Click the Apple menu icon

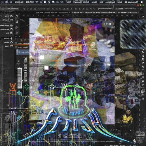[142, 2]
